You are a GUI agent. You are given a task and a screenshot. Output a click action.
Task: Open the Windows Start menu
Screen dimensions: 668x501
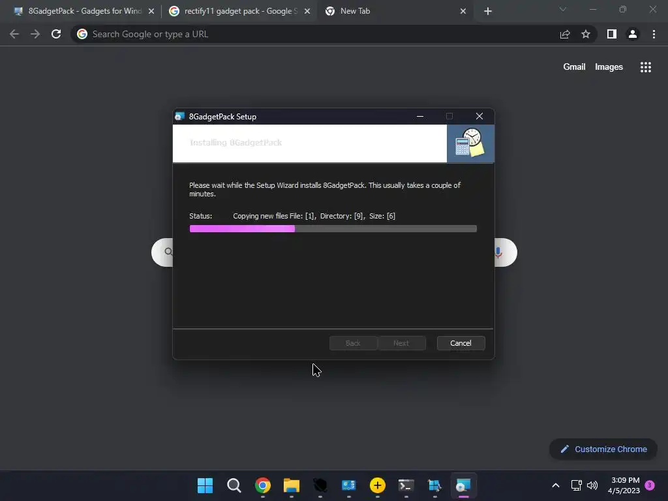[205, 485]
